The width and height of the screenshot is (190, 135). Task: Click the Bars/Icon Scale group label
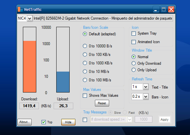click(96, 27)
